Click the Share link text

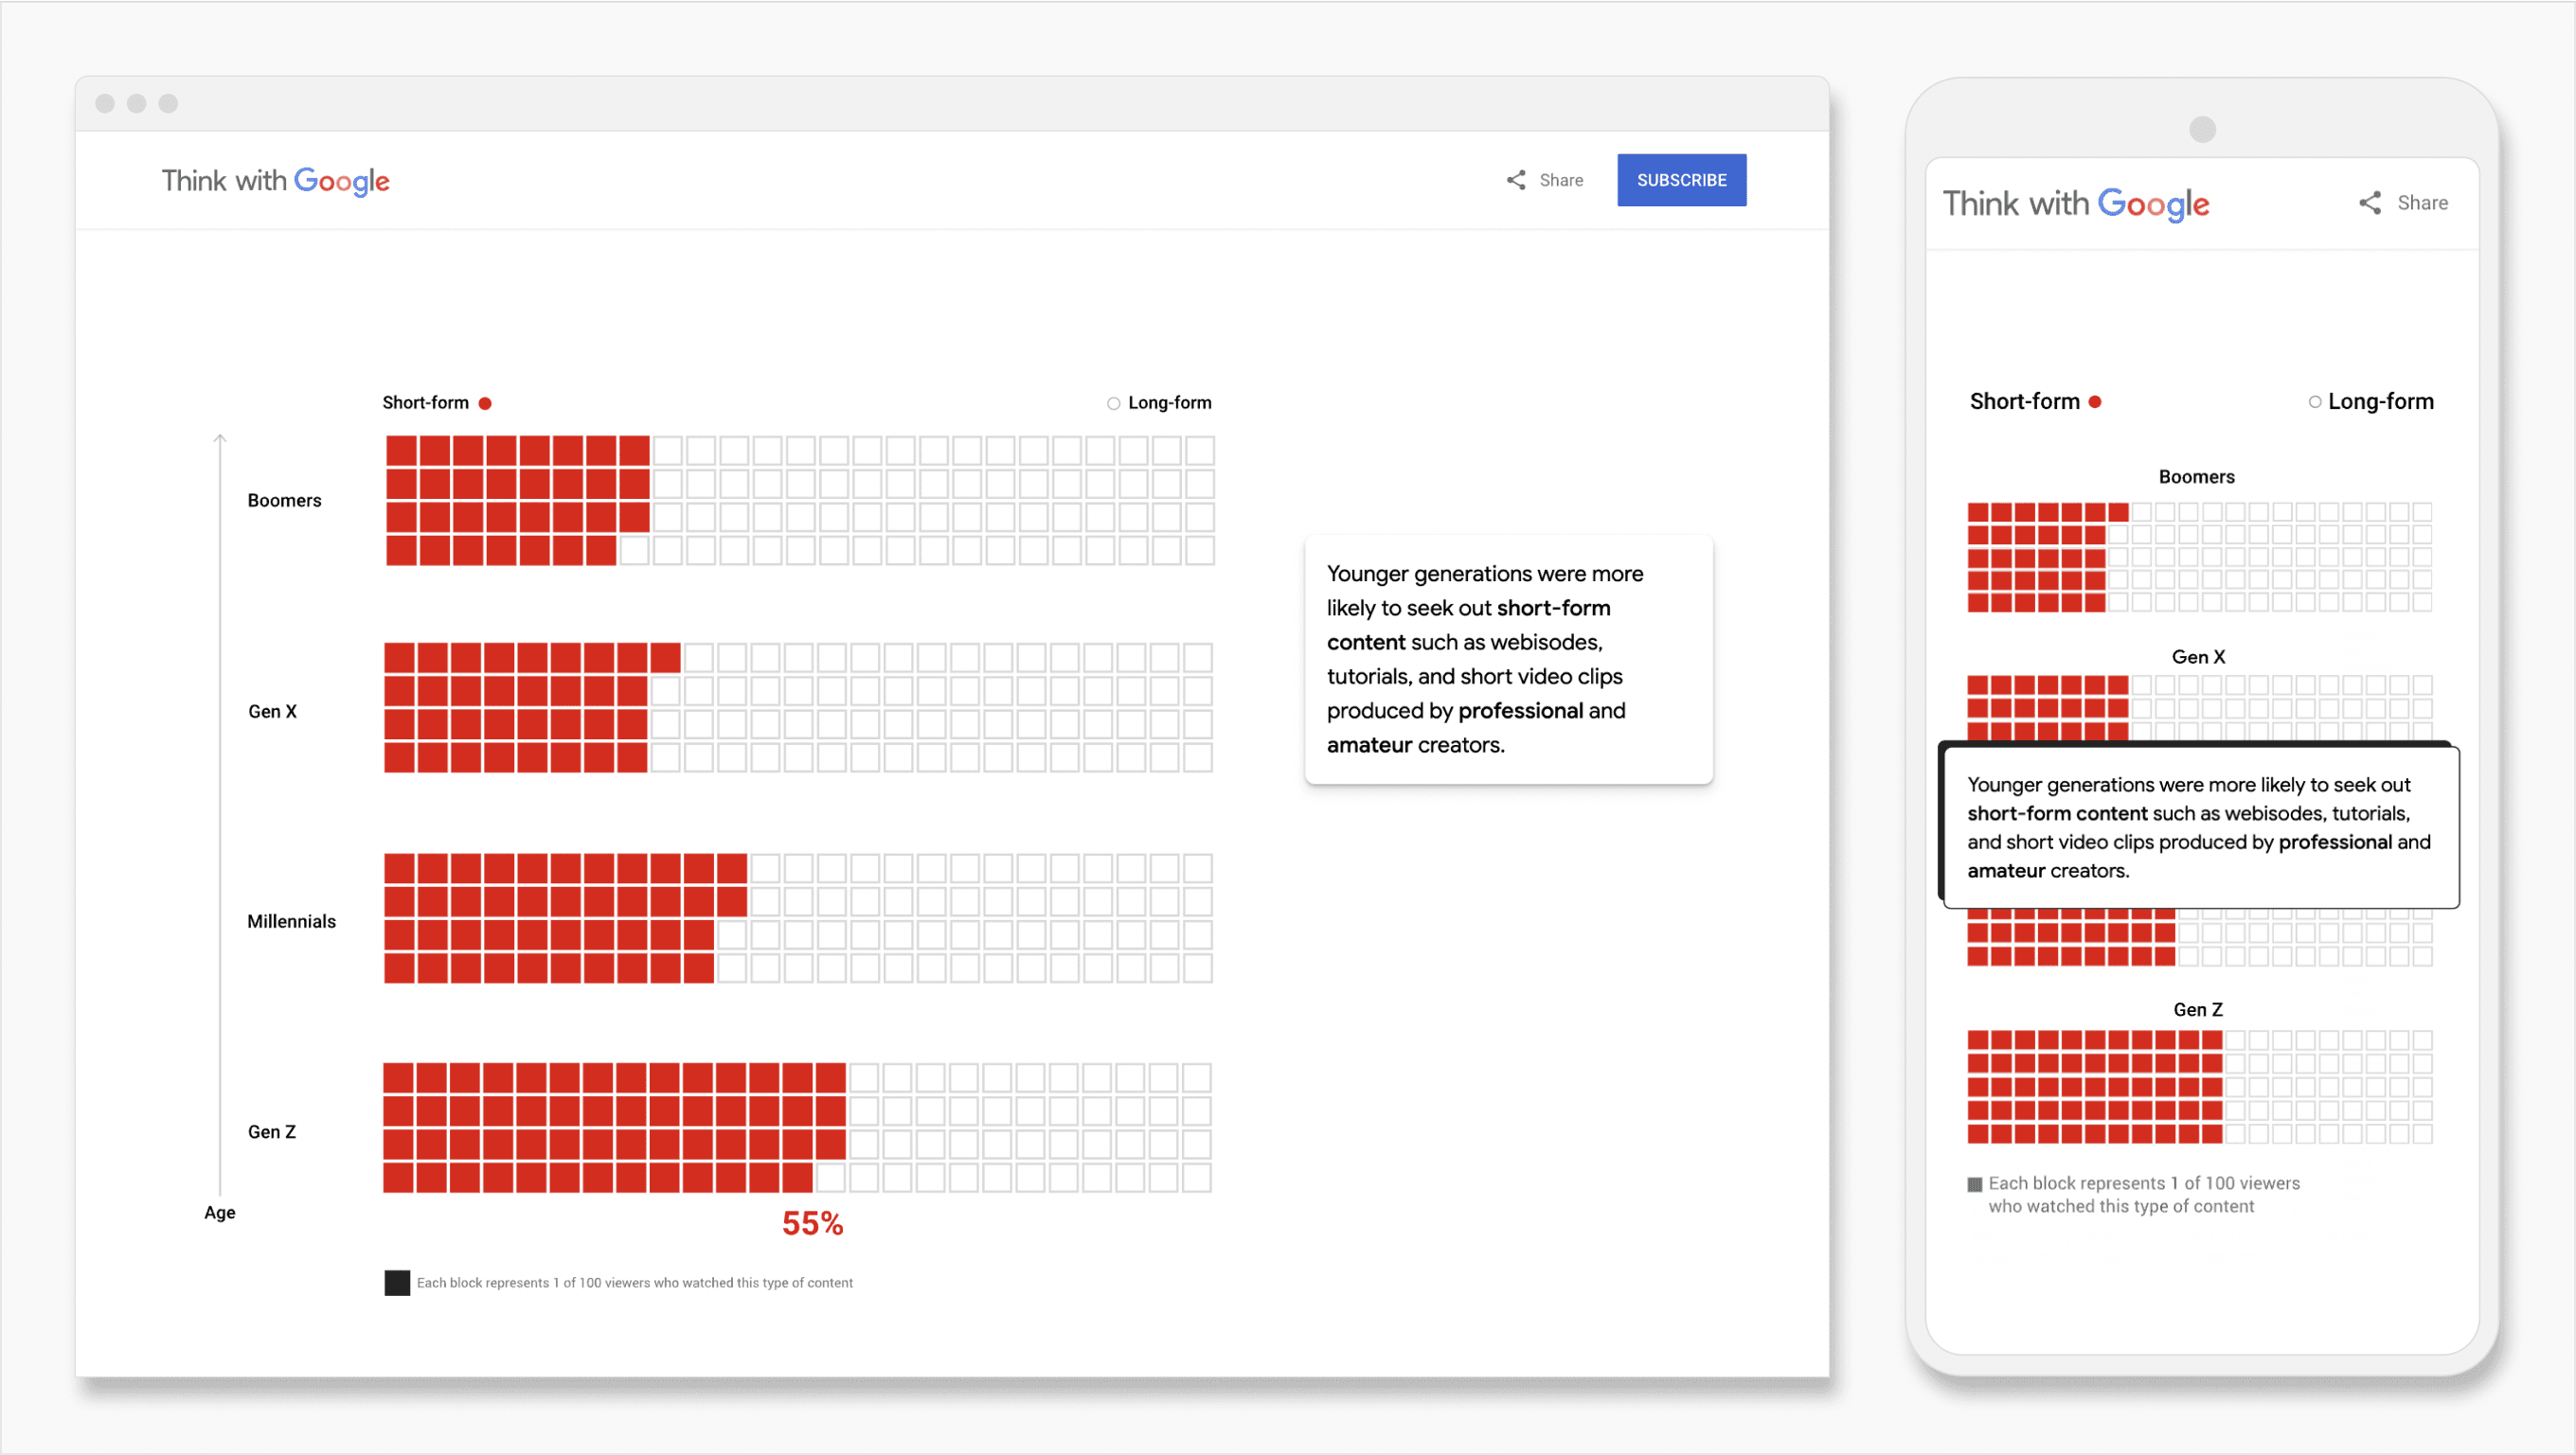click(x=1562, y=180)
